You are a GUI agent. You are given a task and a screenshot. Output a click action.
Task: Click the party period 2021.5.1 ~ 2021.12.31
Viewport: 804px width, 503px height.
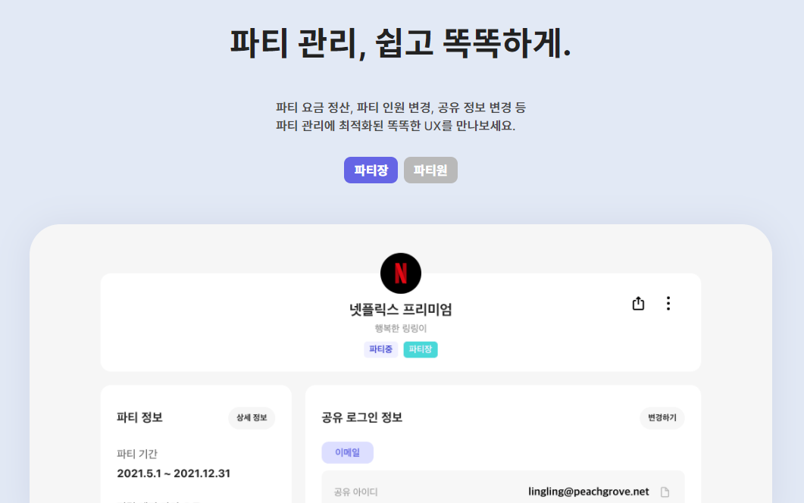click(x=174, y=473)
